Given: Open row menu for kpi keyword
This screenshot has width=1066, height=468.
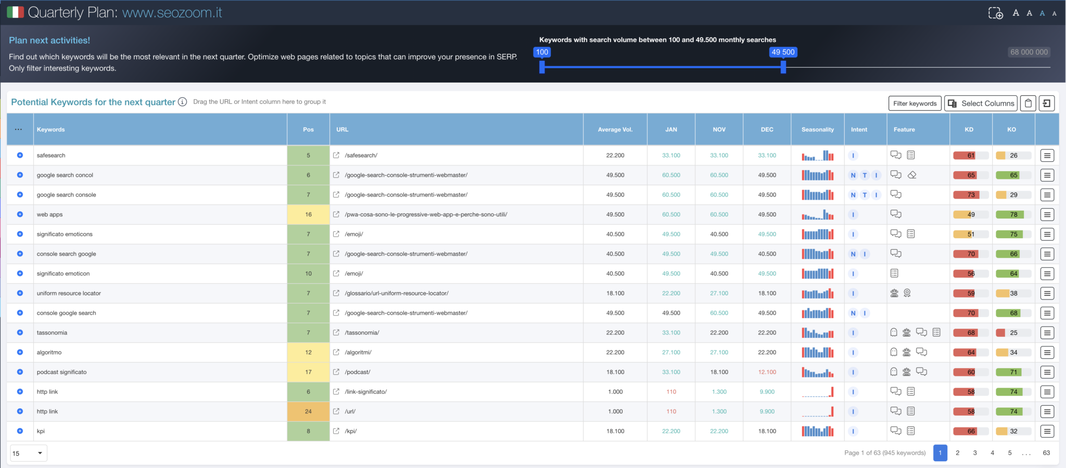Looking at the screenshot, I should (x=1047, y=431).
